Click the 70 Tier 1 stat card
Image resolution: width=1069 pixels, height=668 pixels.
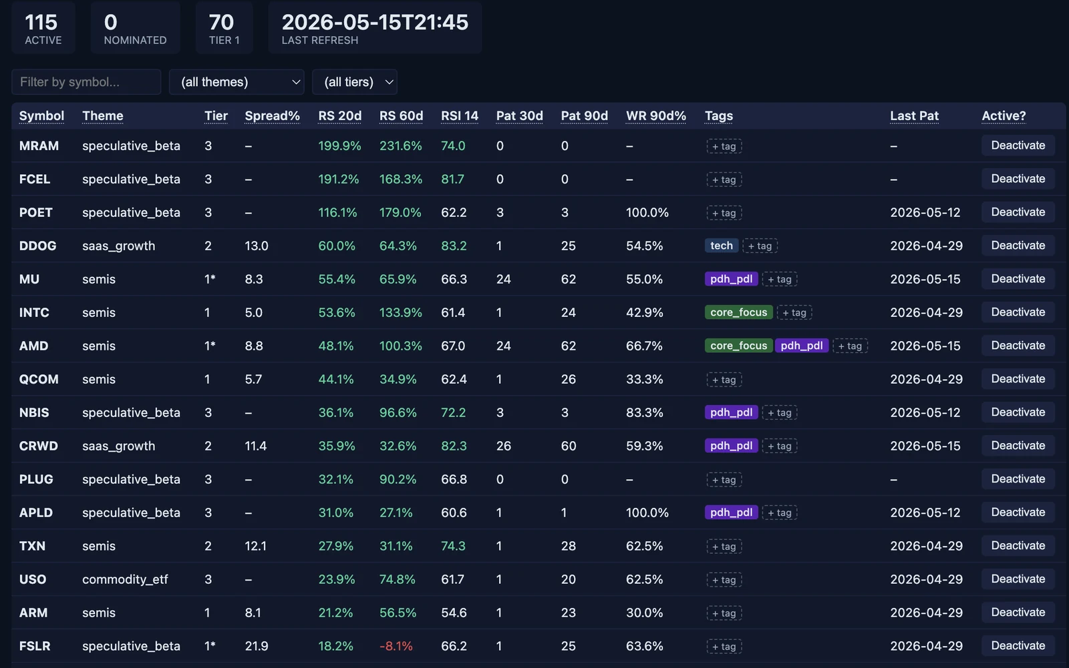[x=224, y=28]
